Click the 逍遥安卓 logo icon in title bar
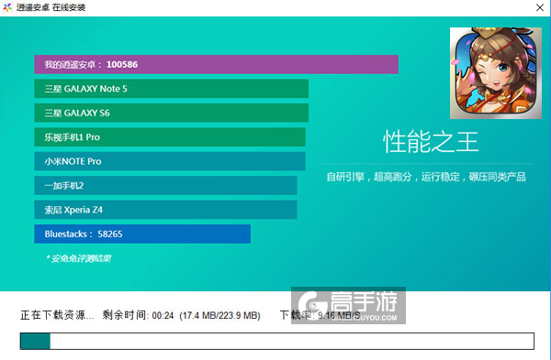The image size is (551, 360). 7,7
